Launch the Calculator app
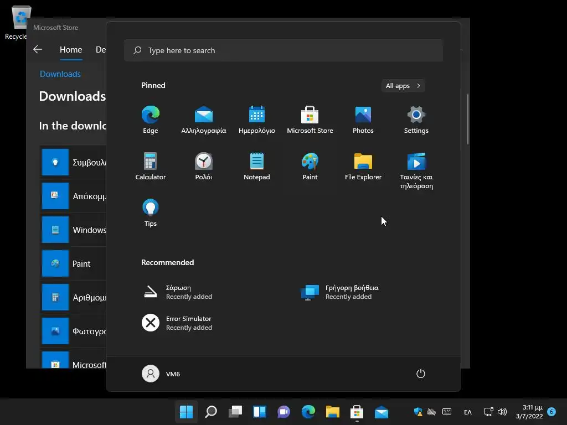 (151, 166)
